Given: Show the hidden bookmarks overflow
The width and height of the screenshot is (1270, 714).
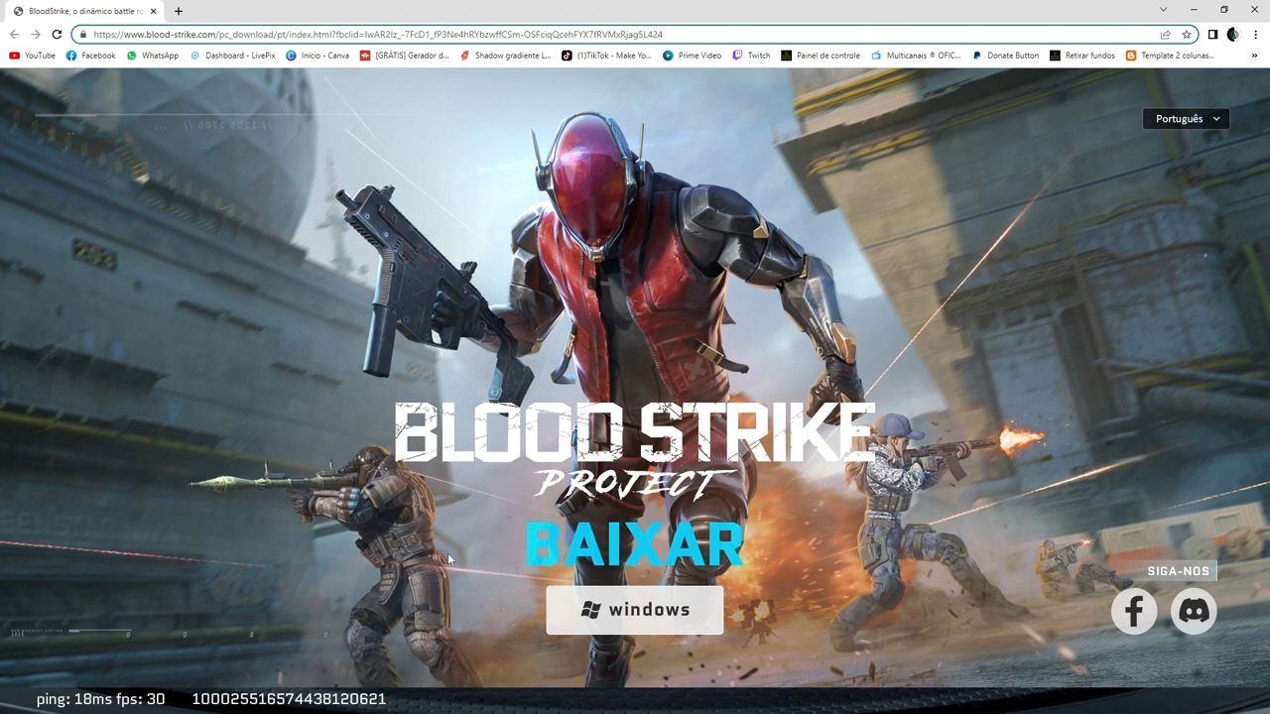Looking at the screenshot, I should coord(1255,56).
